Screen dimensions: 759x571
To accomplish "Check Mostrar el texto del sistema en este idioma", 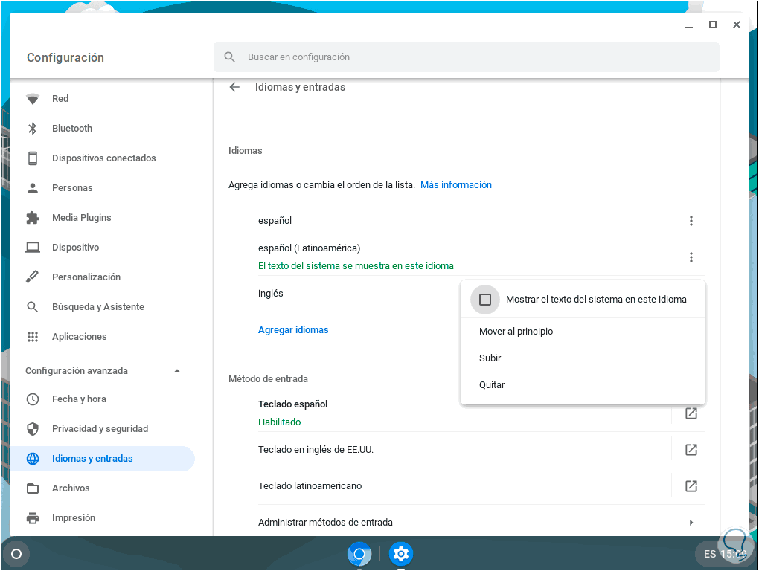I will [x=485, y=300].
